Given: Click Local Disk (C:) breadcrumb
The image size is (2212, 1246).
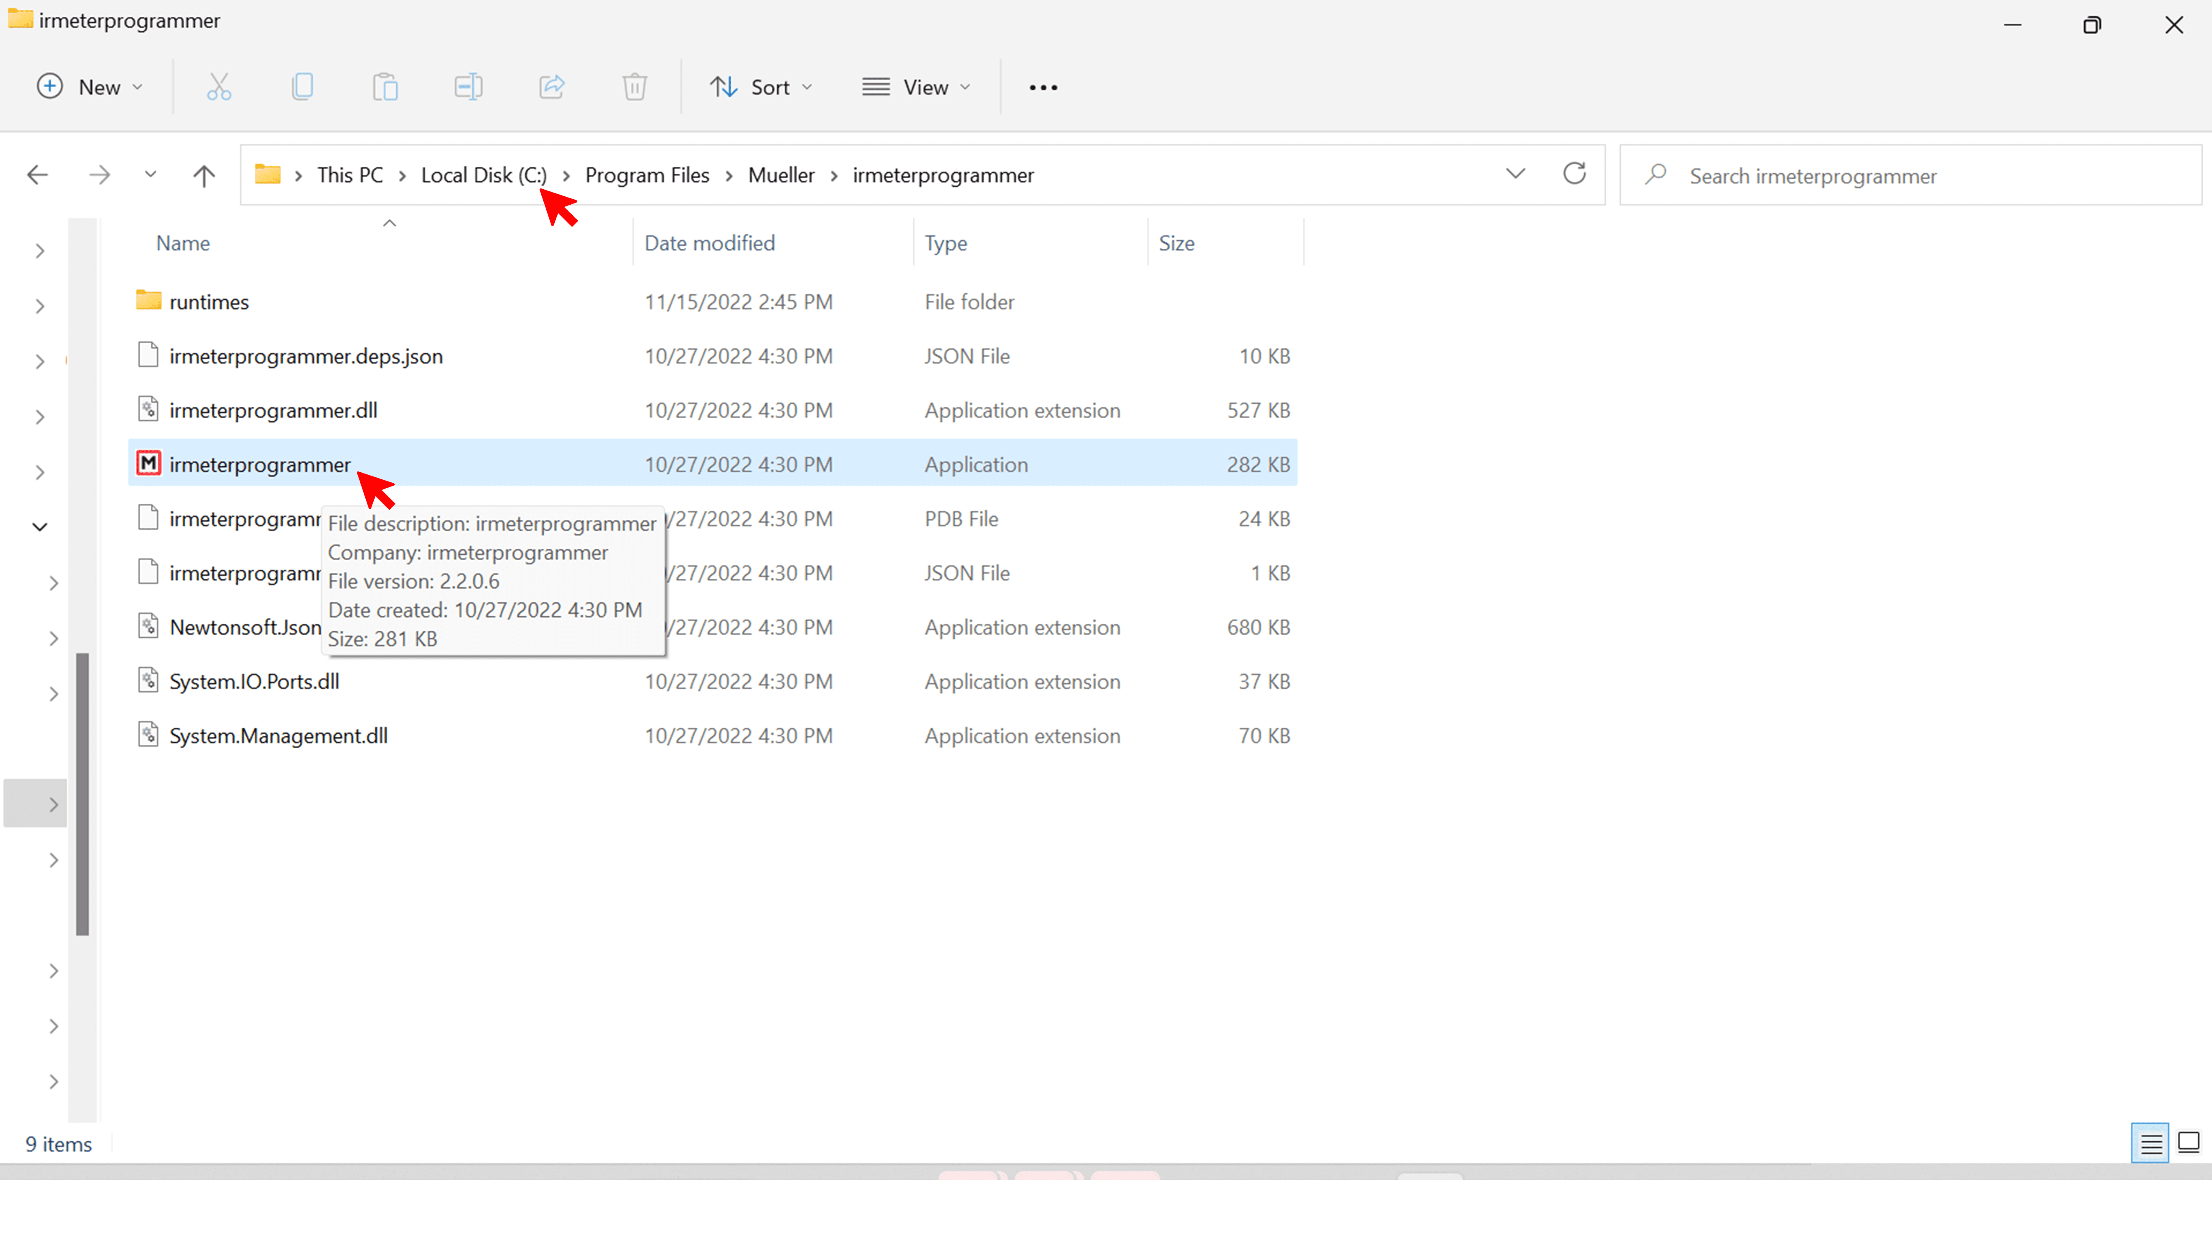Looking at the screenshot, I should click(483, 175).
